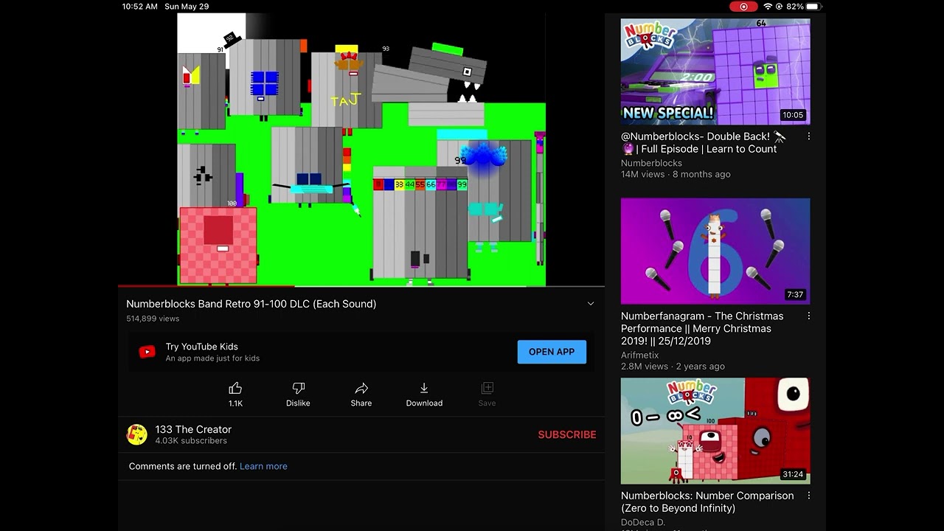The width and height of the screenshot is (944, 531).
Task: Open Numberfanagram Christmas Performance thumbnail
Action: click(715, 251)
